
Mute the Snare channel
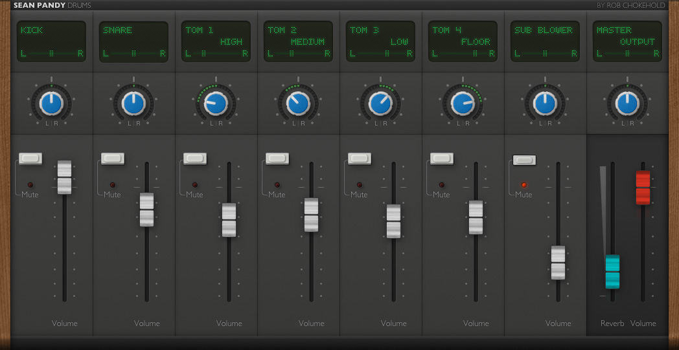pyautogui.click(x=113, y=159)
